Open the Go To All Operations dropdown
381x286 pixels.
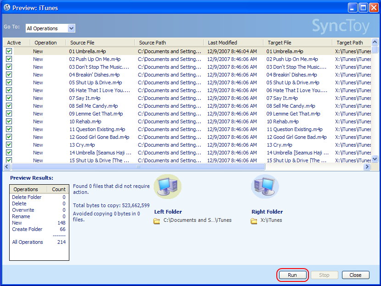click(71, 28)
